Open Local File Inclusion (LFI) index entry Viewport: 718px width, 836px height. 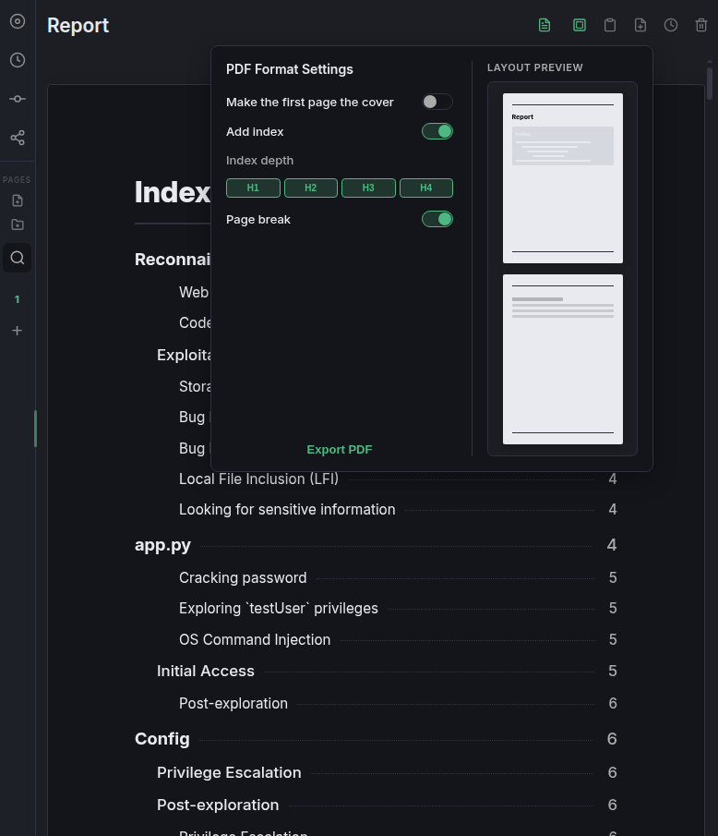(397, 479)
